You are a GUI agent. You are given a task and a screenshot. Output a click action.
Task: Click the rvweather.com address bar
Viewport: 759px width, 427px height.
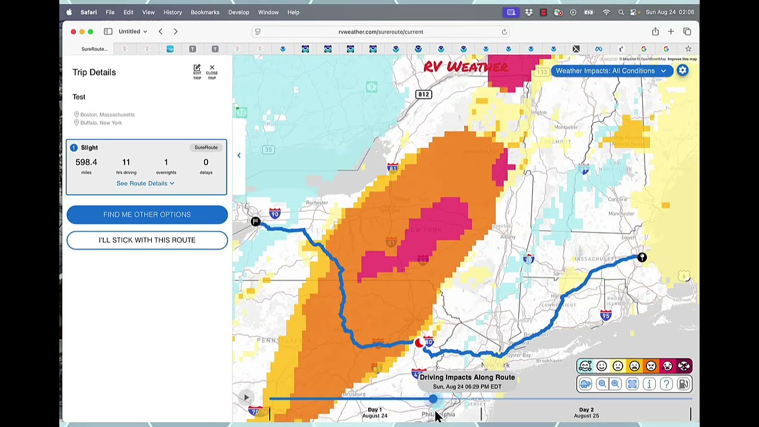pos(381,31)
